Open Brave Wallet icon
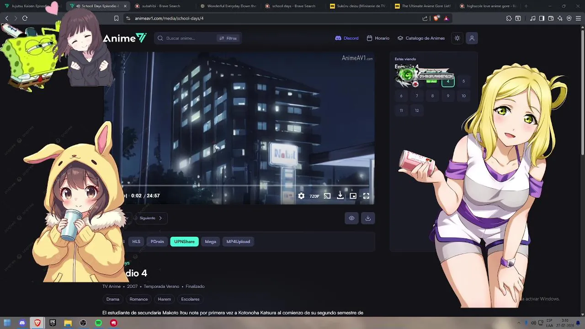 (551, 18)
